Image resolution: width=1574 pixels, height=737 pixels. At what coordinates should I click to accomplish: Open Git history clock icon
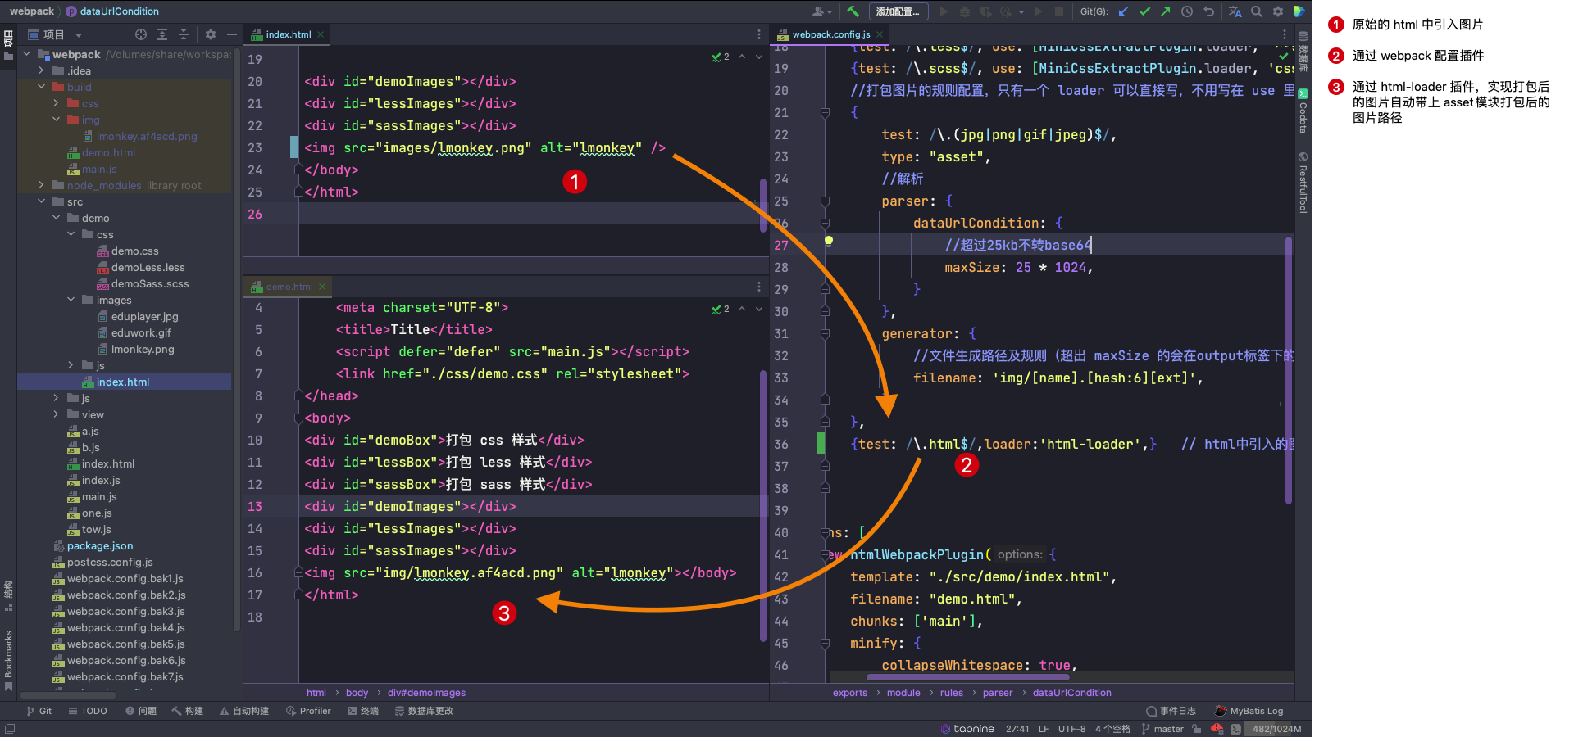pos(1187,11)
